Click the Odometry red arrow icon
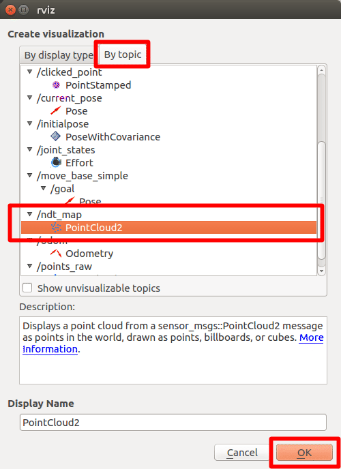Viewport: 341px width, 469px height. pyautogui.click(x=56, y=254)
